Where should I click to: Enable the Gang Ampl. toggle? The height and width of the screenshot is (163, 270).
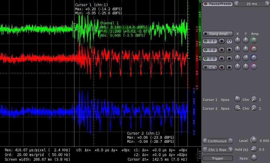(218, 34)
